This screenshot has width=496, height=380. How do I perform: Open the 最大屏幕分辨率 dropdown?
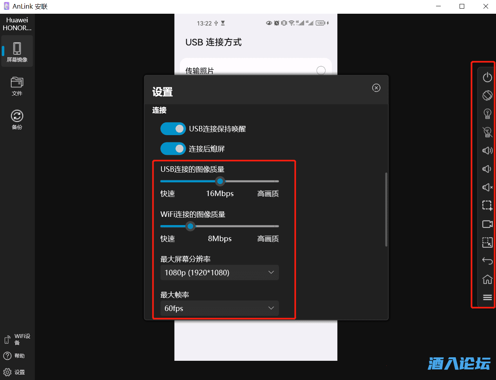point(219,272)
